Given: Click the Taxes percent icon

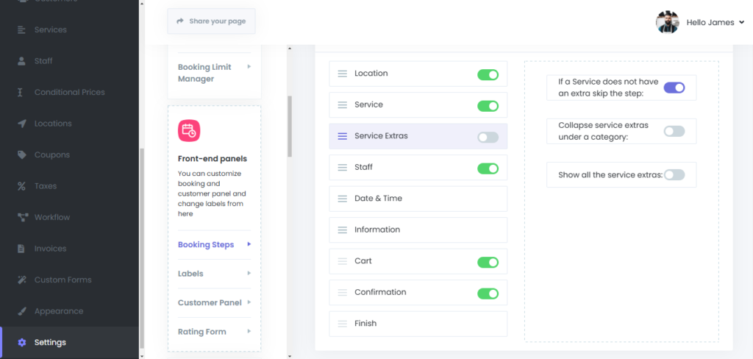Looking at the screenshot, I should point(21,186).
